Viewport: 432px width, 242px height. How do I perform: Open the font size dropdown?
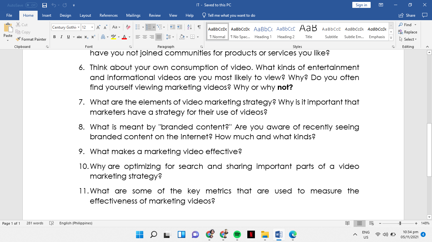[92, 27]
